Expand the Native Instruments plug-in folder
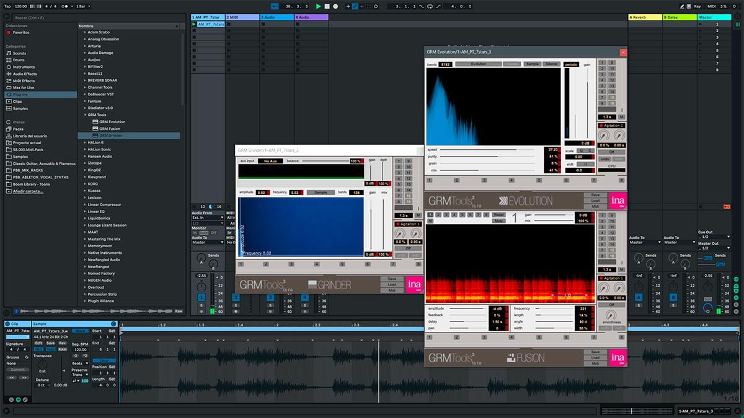 [x=86, y=253]
